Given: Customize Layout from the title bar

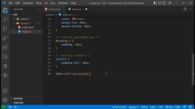Looking at the screenshot, I should 170,3.
